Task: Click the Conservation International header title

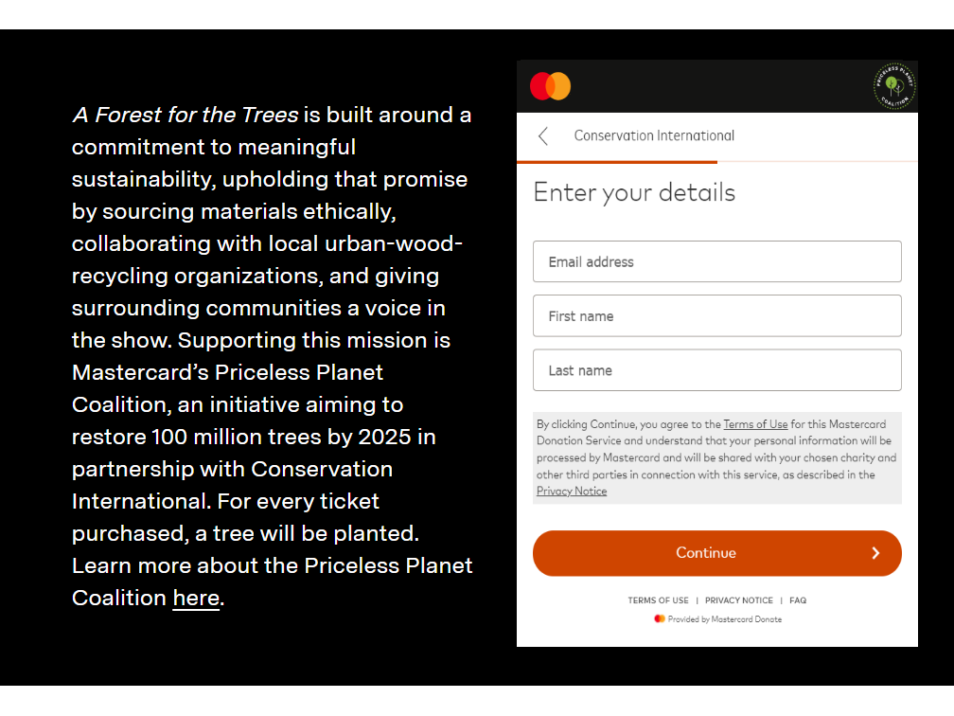Action: click(x=654, y=135)
